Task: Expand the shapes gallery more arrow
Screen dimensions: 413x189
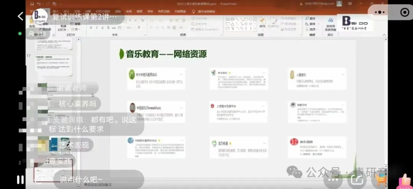Action: pyautogui.click(x=255, y=28)
